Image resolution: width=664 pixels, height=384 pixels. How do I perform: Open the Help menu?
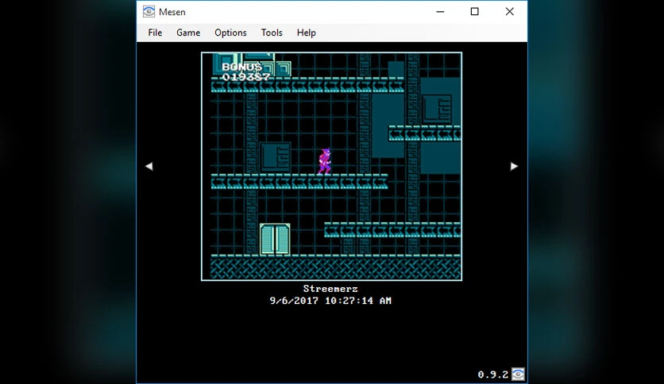click(306, 33)
